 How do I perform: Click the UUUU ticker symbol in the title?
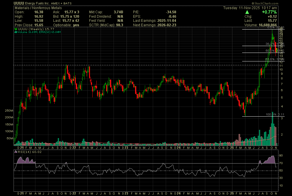[x=19, y=3]
